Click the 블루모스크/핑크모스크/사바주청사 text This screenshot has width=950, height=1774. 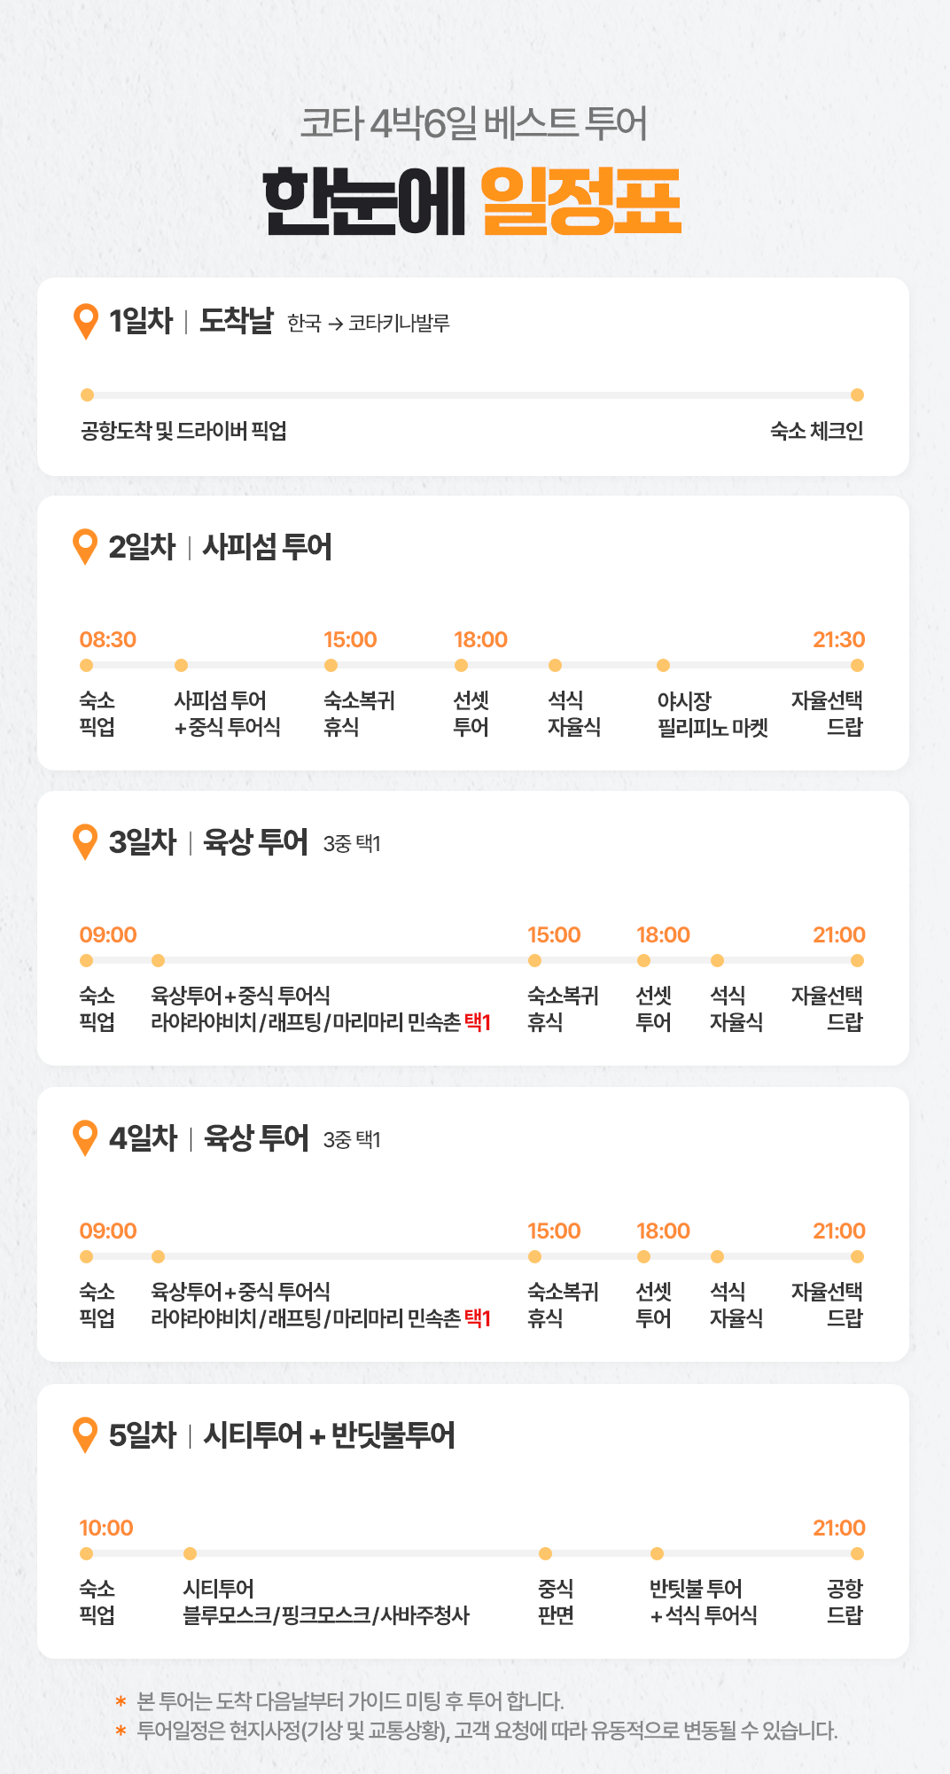click(325, 1615)
